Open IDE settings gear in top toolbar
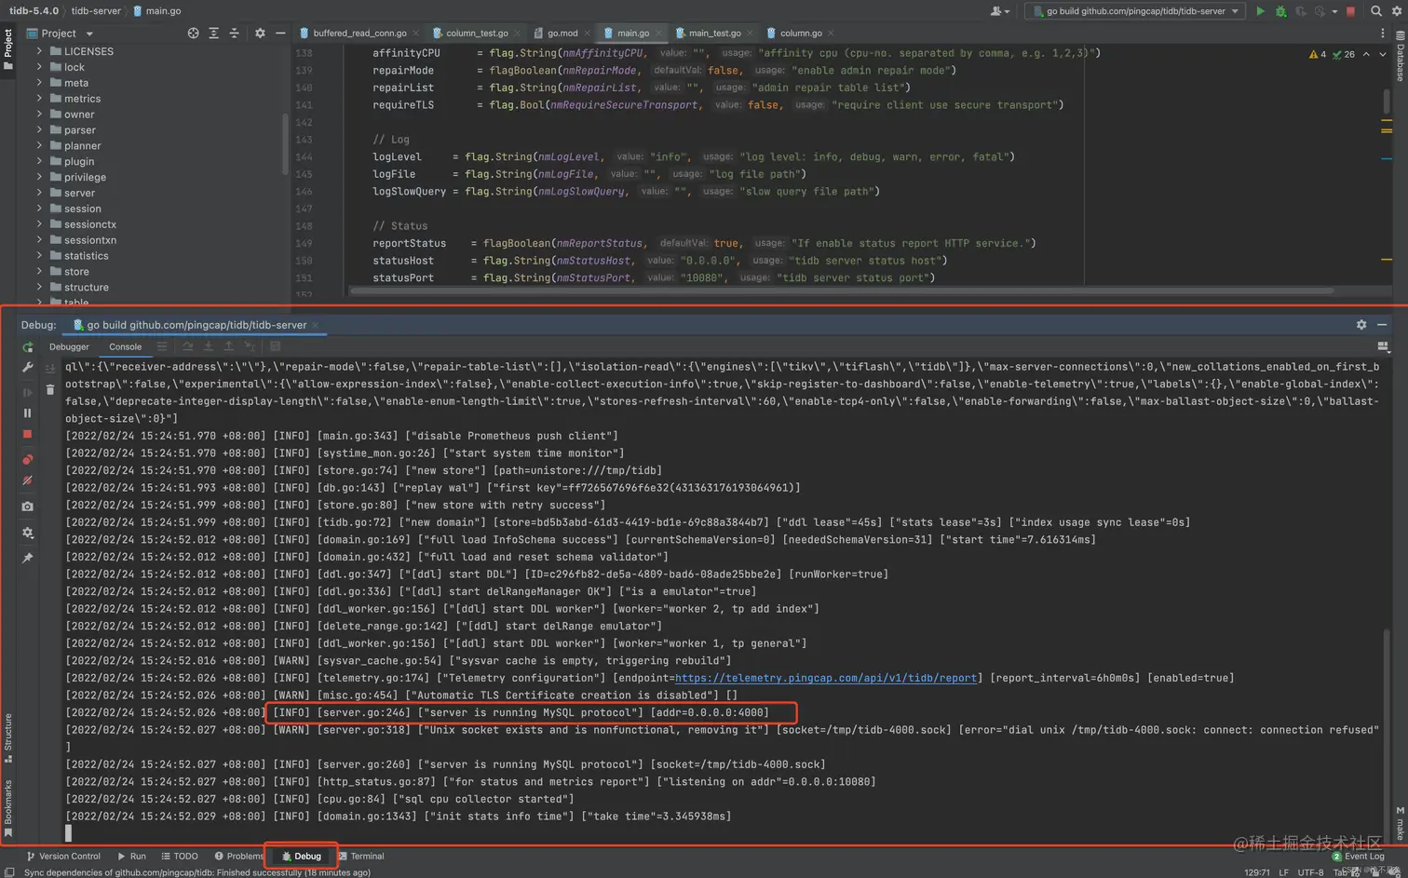1408x878 pixels. (1397, 11)
